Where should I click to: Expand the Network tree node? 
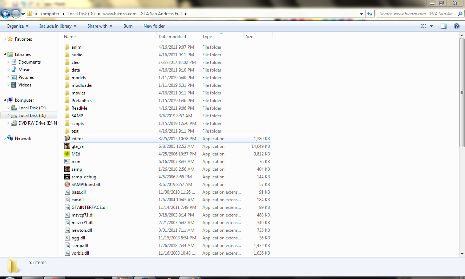coord(5,138)
